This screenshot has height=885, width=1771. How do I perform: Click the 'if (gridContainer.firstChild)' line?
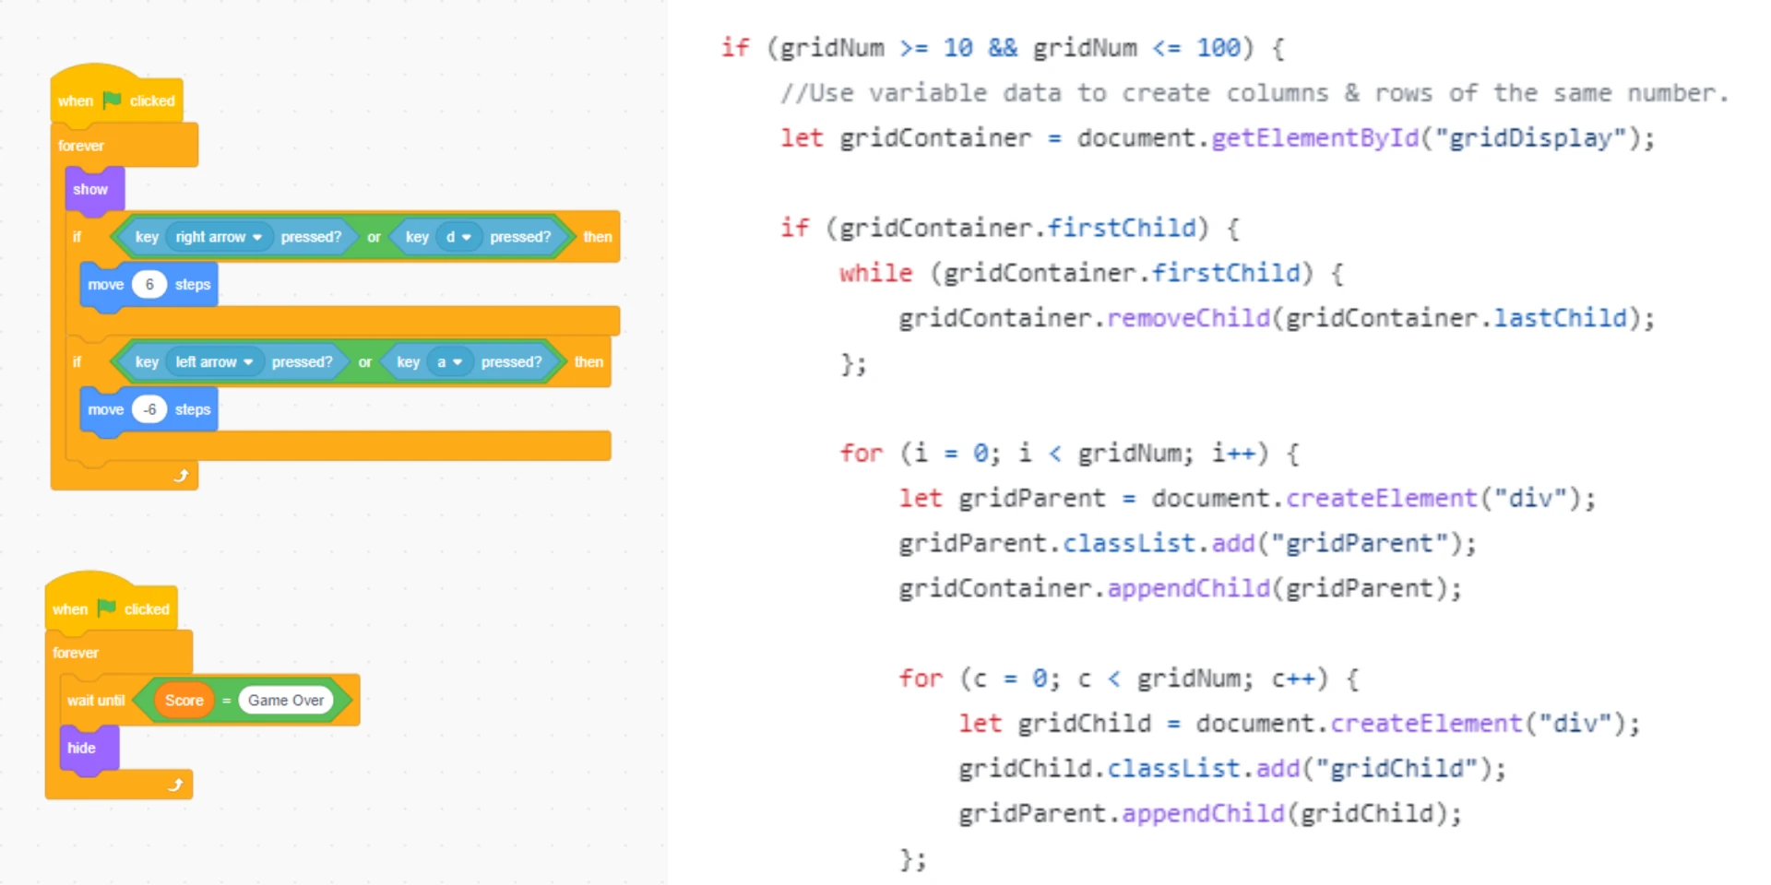tap(1010, 228)
